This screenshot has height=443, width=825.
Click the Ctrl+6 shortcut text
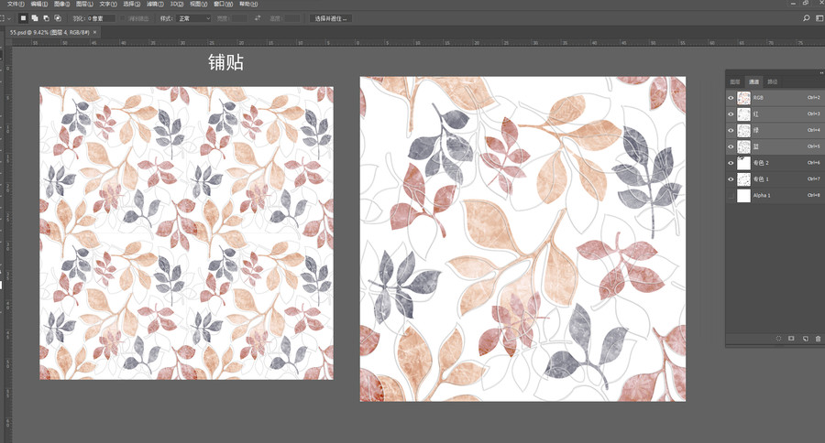point(813,163)
